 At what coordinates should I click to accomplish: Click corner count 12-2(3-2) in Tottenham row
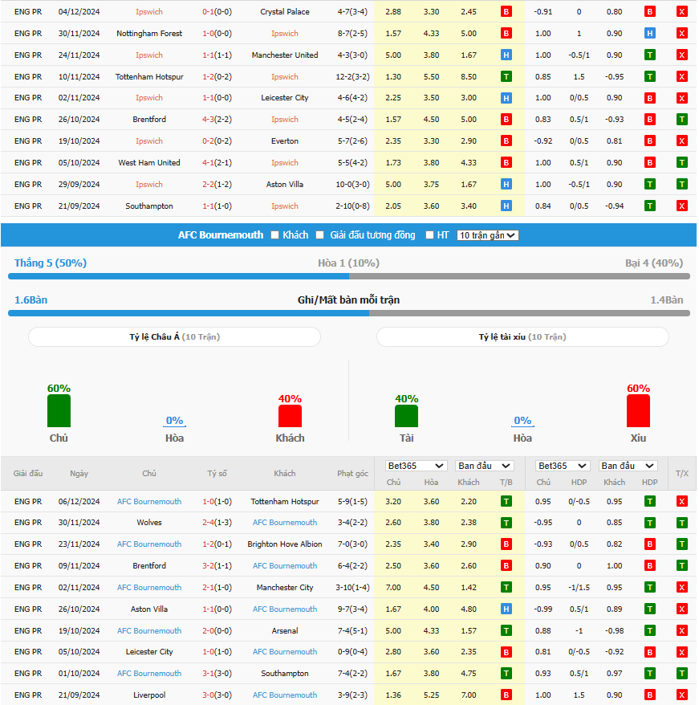pyautogui.click(x=352, y=76)
